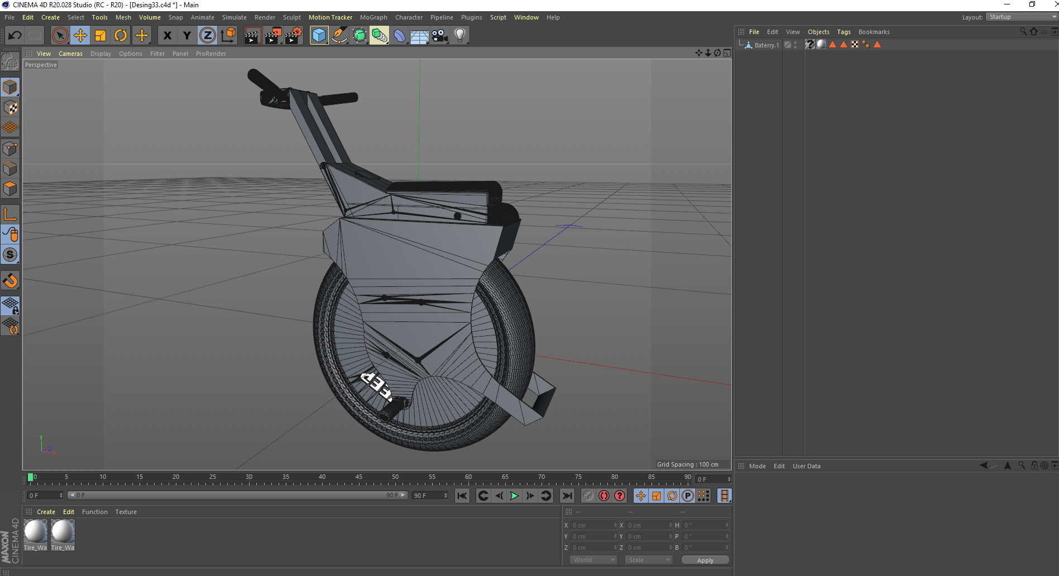Activate the Rotate tool

coord(121,36)
